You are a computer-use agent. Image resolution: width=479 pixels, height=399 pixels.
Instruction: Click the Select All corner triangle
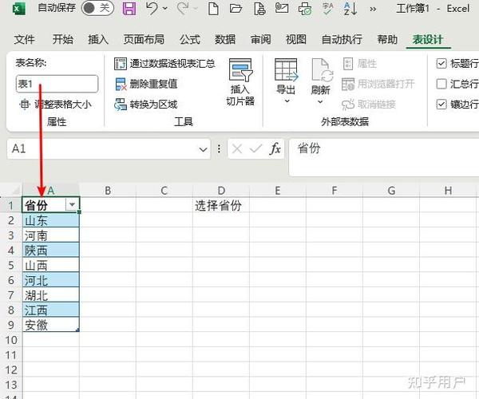(16, 191)
